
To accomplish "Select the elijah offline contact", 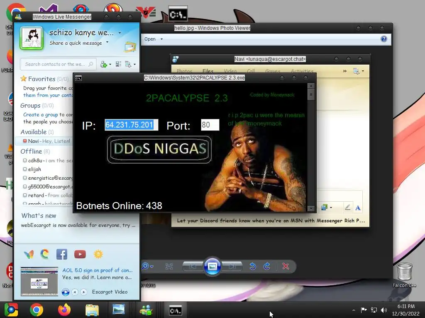I will pos(32,169).
